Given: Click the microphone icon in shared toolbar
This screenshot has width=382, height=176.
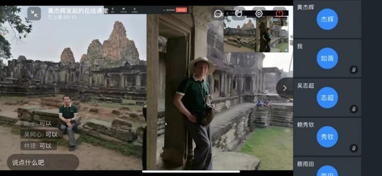Looking at the screenshot, I should tap(113, 10).
